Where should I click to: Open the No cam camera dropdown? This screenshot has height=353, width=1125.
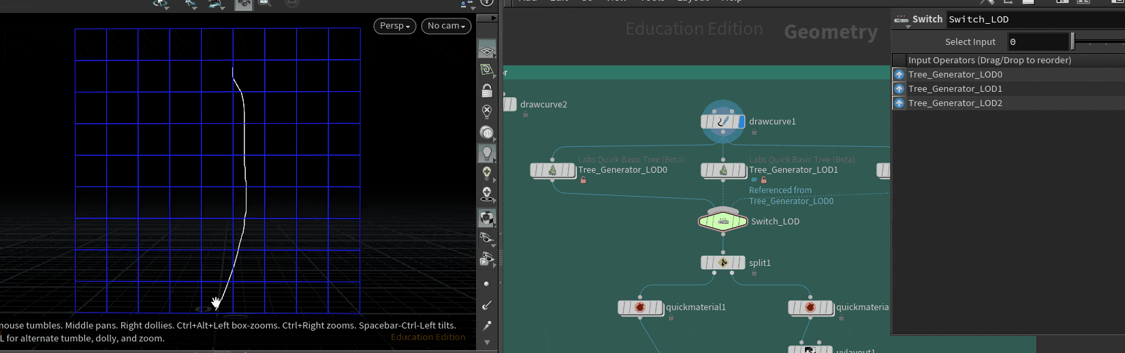[446, 26]
